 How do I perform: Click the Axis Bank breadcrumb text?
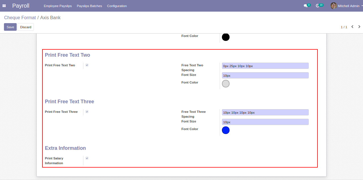50,17
